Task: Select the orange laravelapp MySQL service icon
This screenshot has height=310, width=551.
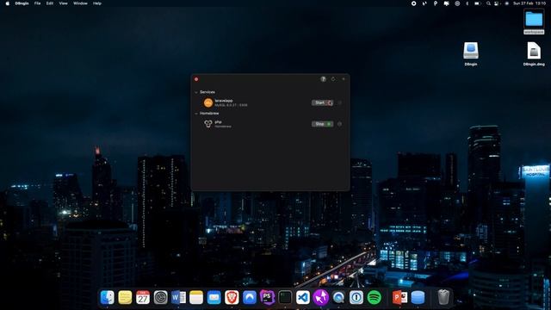Action: [208, 102]
